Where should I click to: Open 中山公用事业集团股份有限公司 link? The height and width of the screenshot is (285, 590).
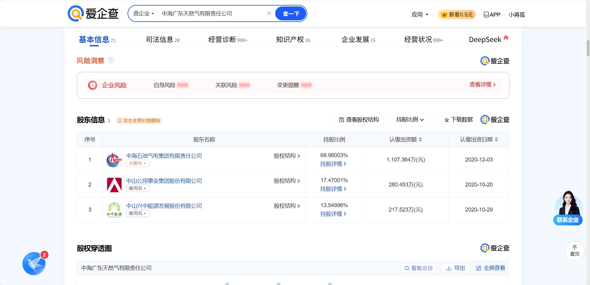pos(164,181)
